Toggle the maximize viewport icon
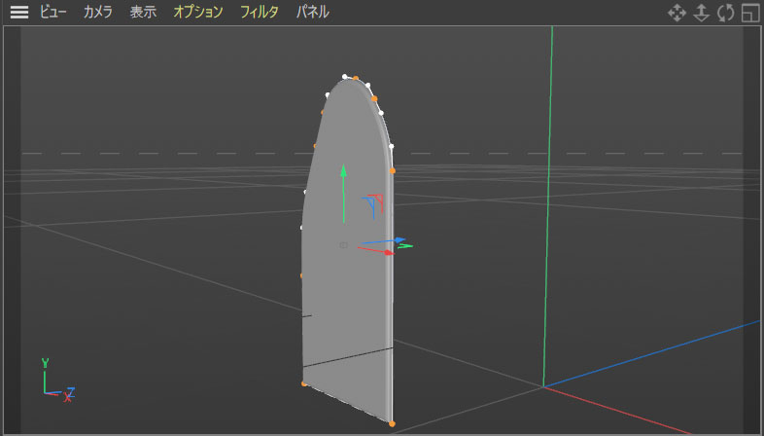Screen dimensions: 764x436 tap(749, 13)
